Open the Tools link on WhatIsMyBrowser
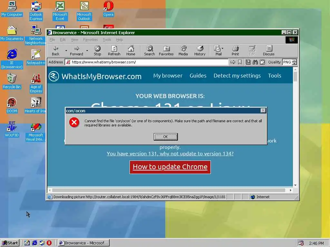Image resolution: width=330 pixels, height=247 pixels. [275, 76]
